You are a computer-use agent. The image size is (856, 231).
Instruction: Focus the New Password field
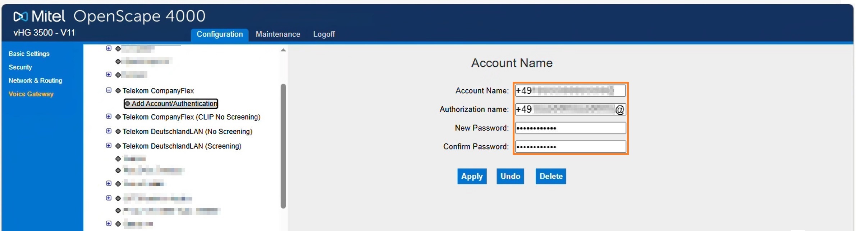tap(570, 128)
